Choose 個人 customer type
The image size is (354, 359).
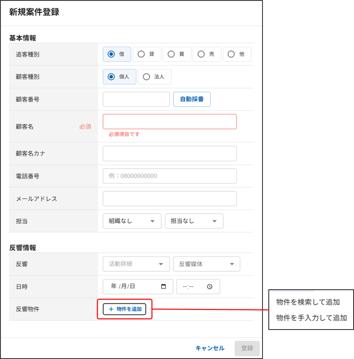(120, 77)
